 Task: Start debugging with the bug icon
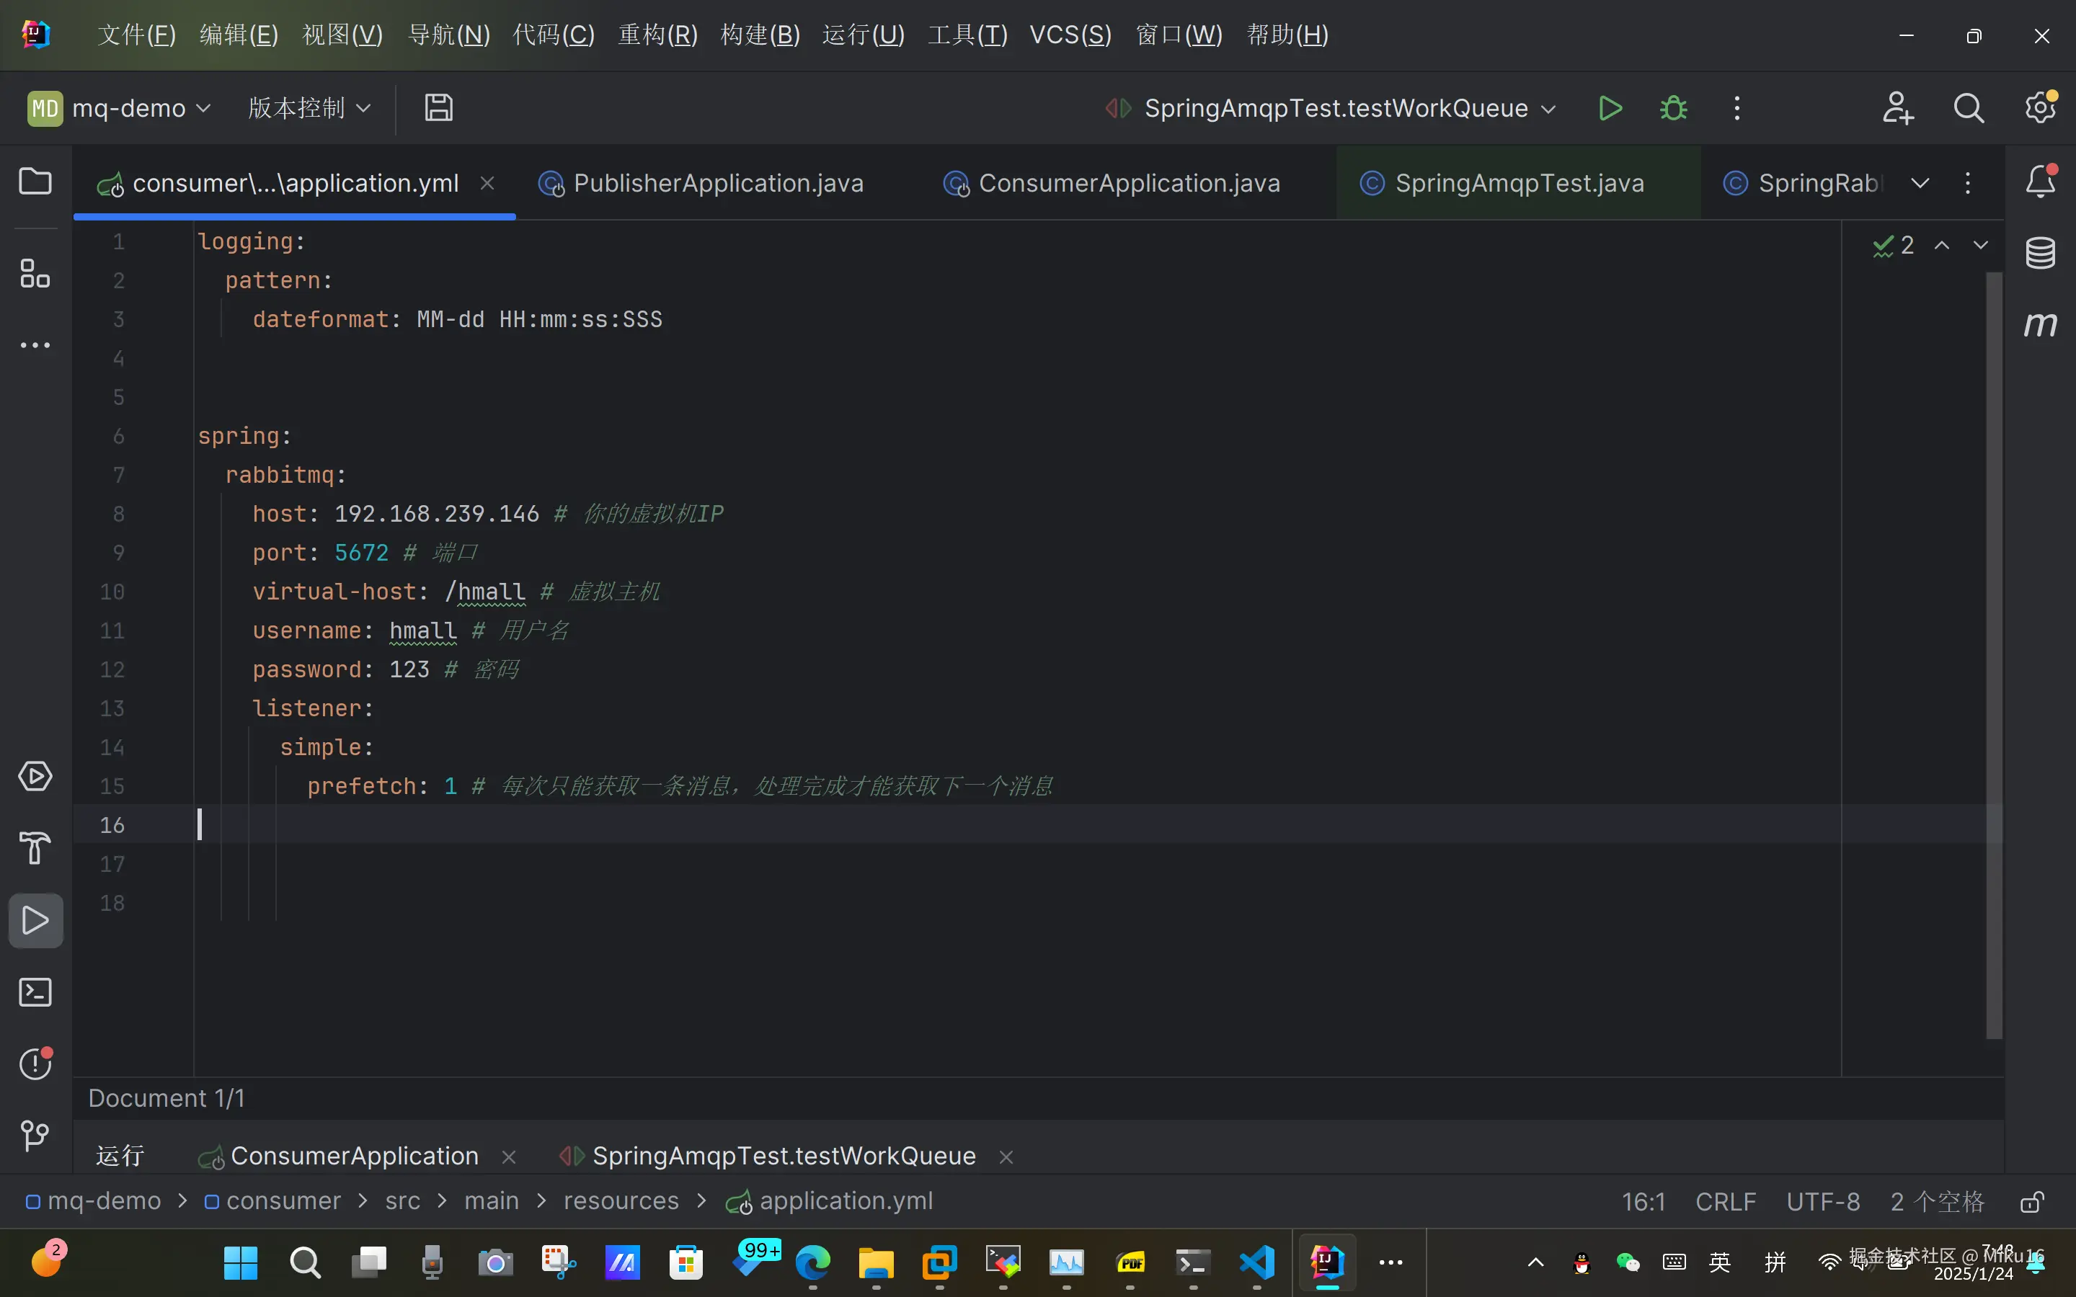(x=1673, y=108)
